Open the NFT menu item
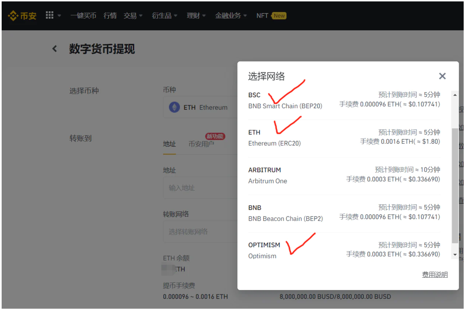465x310 pixels. click(x=262, y=16)
